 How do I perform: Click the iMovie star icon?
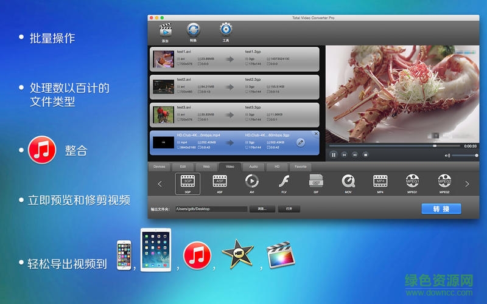click(237, 254)
